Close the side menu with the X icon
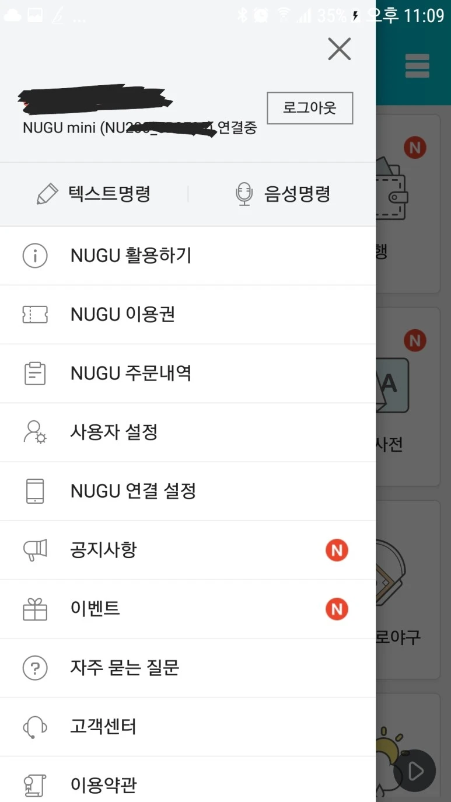The width and height of the screenshot is (451, 802). coord(339,49)
